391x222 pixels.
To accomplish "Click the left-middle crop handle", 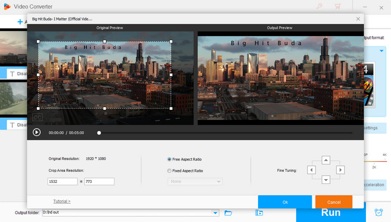I will 38,75.
